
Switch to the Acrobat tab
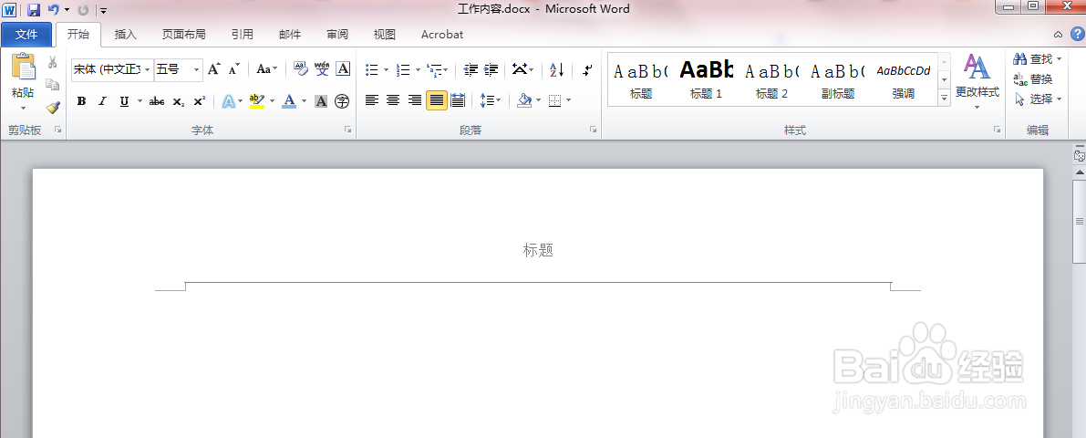(x=442, y=34)
